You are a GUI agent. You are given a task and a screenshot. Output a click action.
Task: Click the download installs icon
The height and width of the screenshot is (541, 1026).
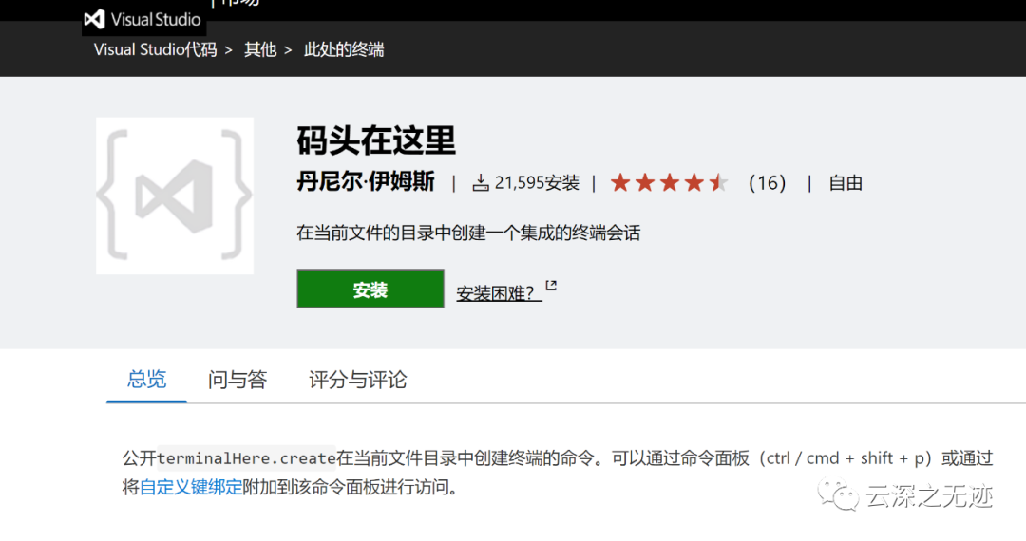tap(481, 183)
